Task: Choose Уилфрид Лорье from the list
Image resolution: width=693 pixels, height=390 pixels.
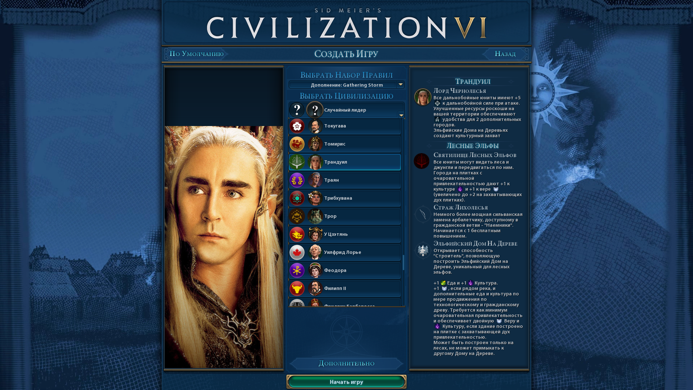Action: click(x=345, y=252)
